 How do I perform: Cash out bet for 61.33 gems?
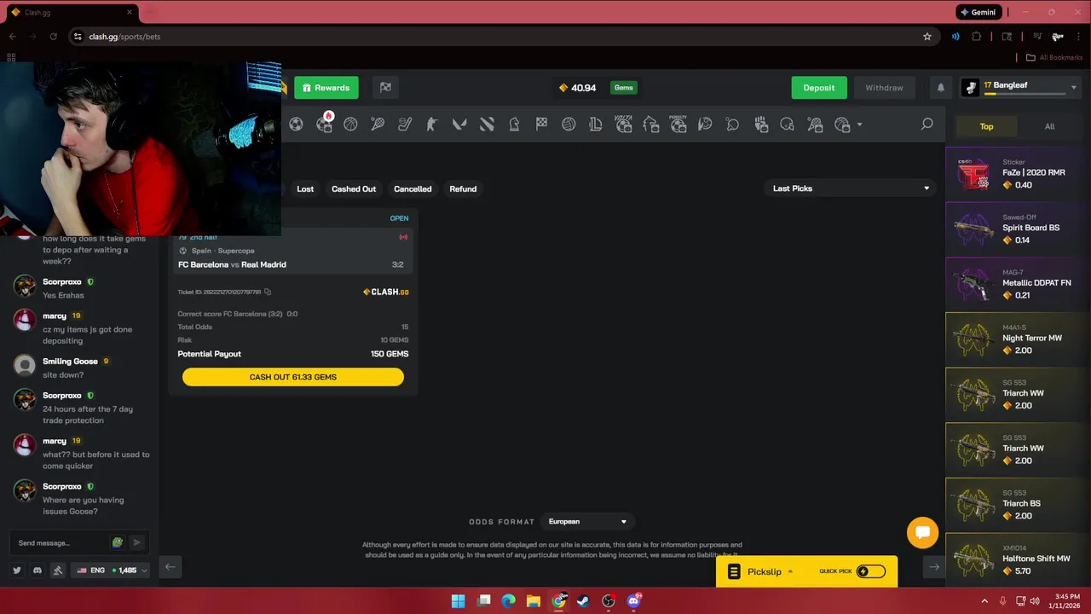point(293,377)
